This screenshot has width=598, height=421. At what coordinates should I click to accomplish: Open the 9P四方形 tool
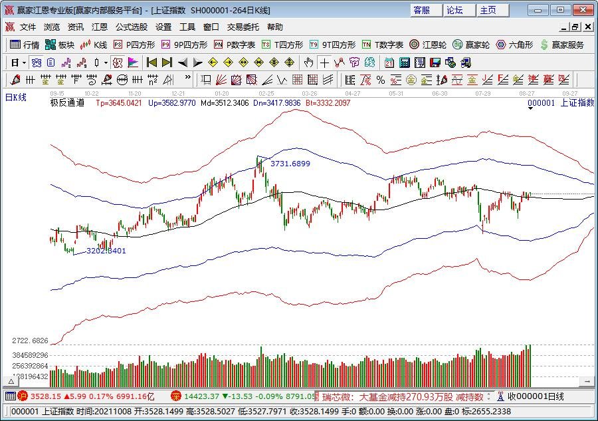[x=184, y=45]
